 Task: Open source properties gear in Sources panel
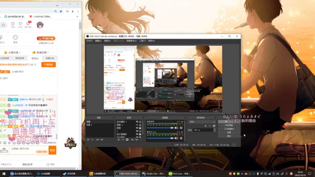[x=127, y=140]
